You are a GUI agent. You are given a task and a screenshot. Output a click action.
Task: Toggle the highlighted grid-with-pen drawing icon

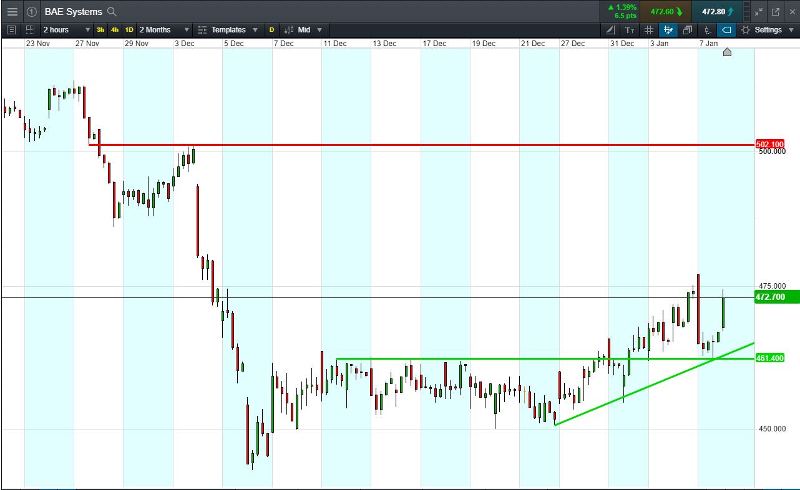coord(668,30)
